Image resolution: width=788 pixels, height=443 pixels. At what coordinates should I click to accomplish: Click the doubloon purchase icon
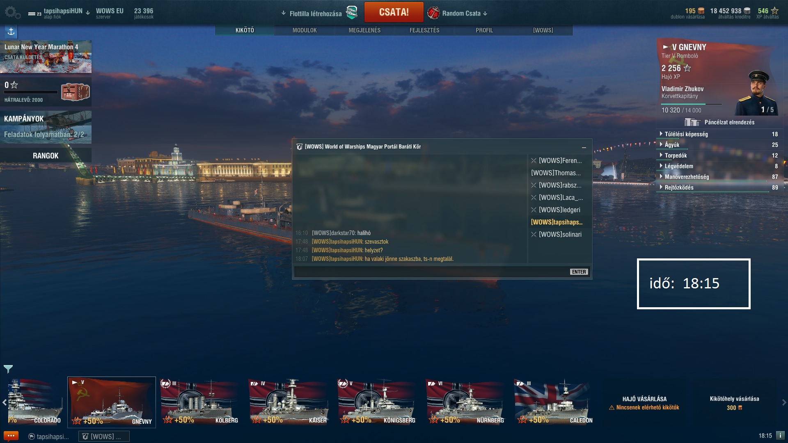(701, 11)
